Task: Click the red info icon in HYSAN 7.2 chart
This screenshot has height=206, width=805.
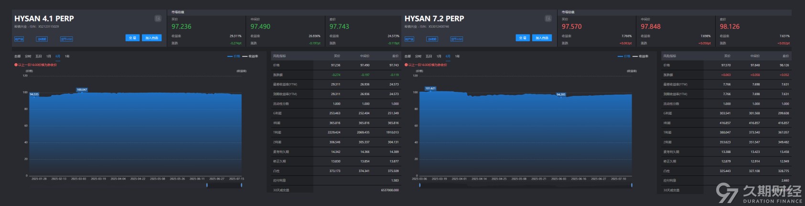Action: pyautogui.click(x=406, y=65)
